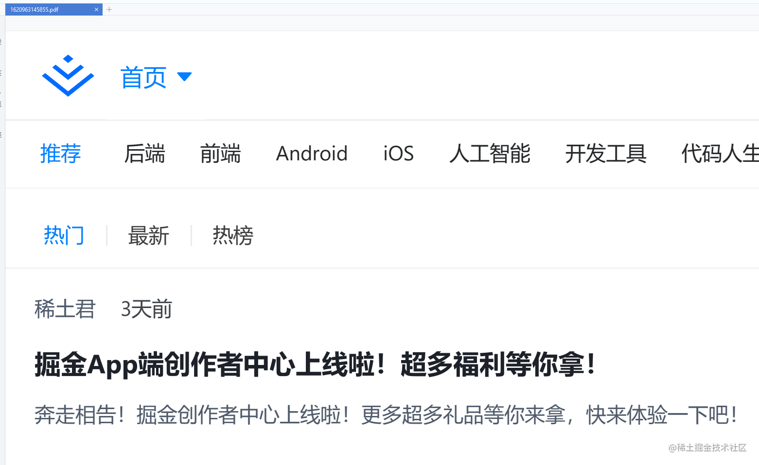Close the 1620963145855.pdf tab
This screenshot has height=465, width=759.
click(x=96, y=10)
